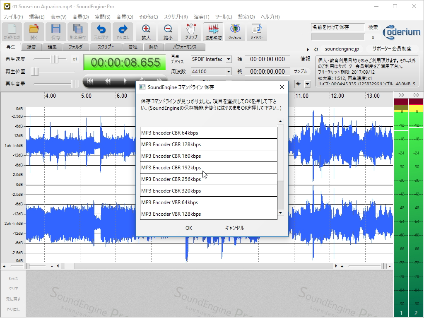Image resolution: width=424 pixels, height=318 pixels.
Task: Switch to the 解析 tab
Action: coord(153,47)
